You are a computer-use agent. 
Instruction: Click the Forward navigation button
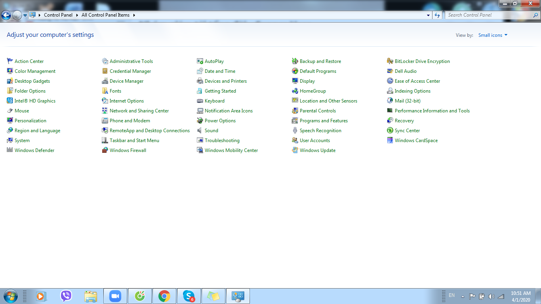[x=17, y=15]
